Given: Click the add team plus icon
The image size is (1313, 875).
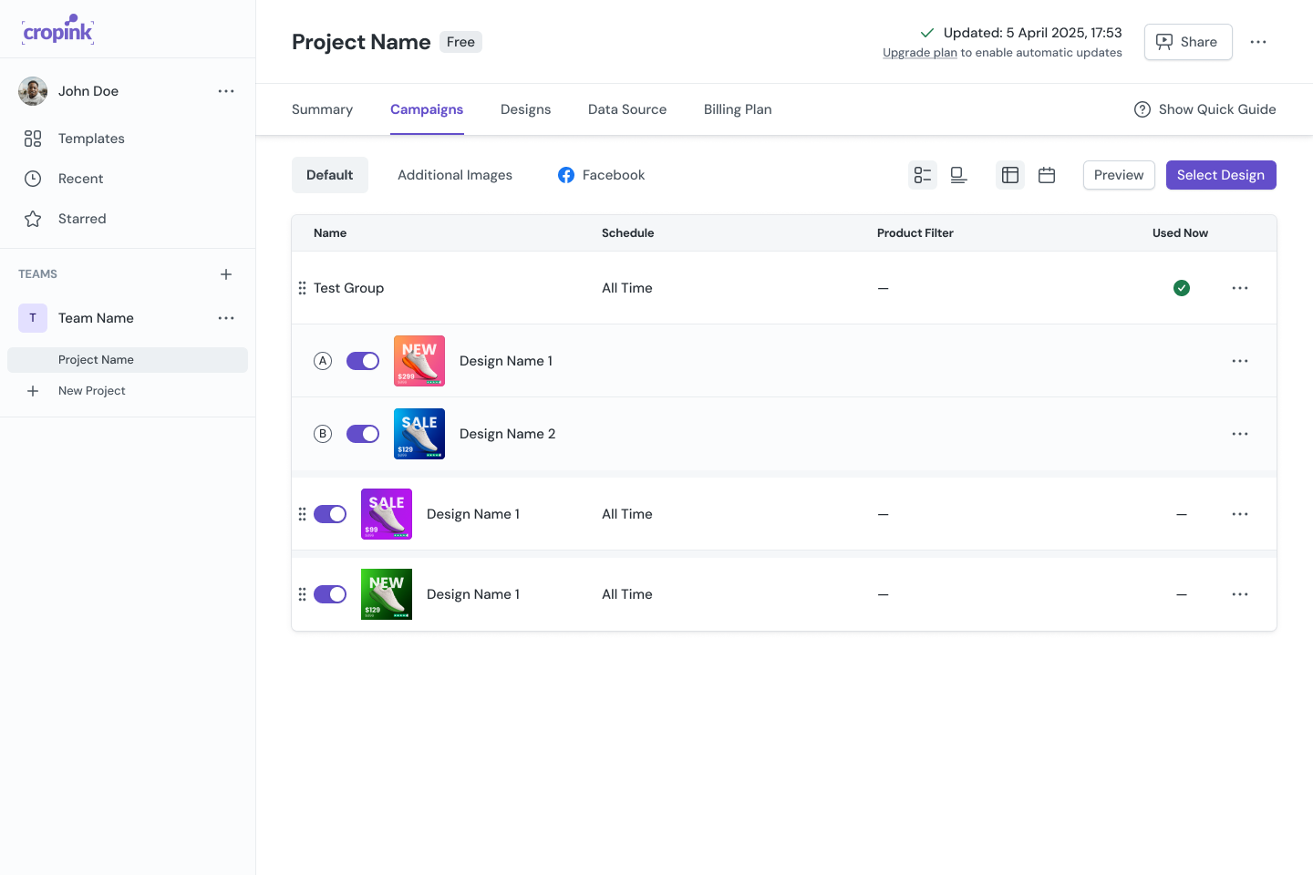Looking at the screenshot, I should pyautogui.click(x=226, y=274).
